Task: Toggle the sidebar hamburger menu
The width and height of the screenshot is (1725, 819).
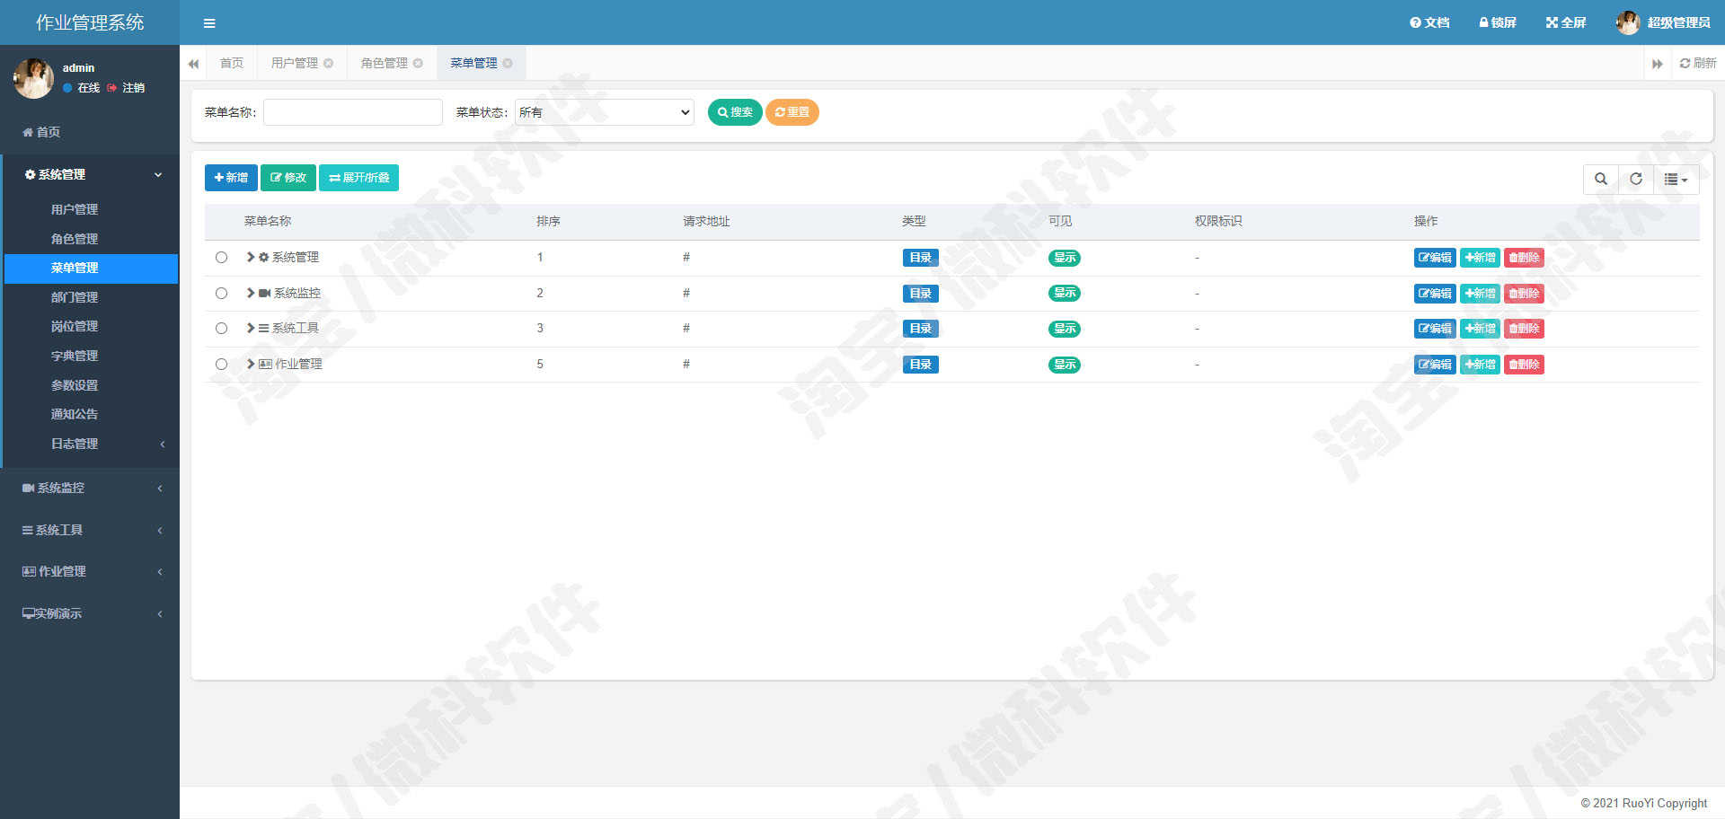Action: tap(209, 23)
